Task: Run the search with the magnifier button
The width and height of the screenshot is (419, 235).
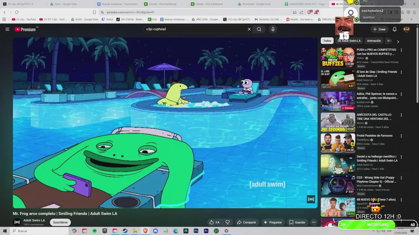Action: (x=259, y=29)
